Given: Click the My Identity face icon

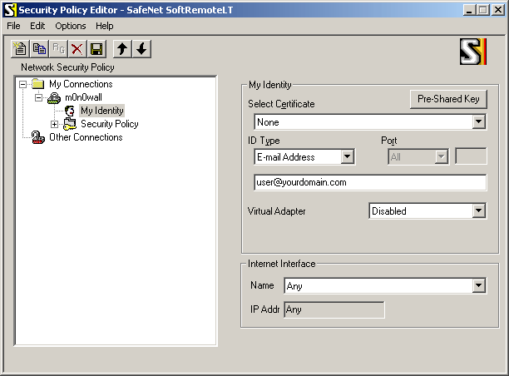Looking at the screenshot, I should 70,111.
